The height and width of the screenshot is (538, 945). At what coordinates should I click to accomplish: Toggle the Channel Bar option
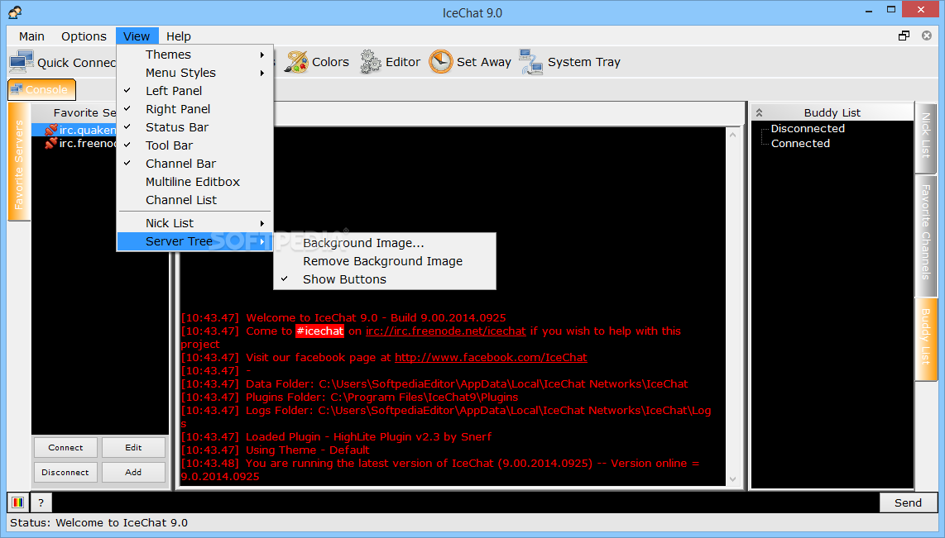click(x=194, y=164)
